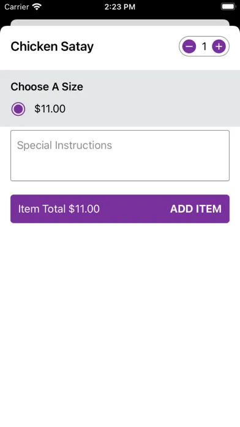Tap the Wi-Fi icon in status bar
The width and height of the screenshot is (240, 427).
(36, 7)
